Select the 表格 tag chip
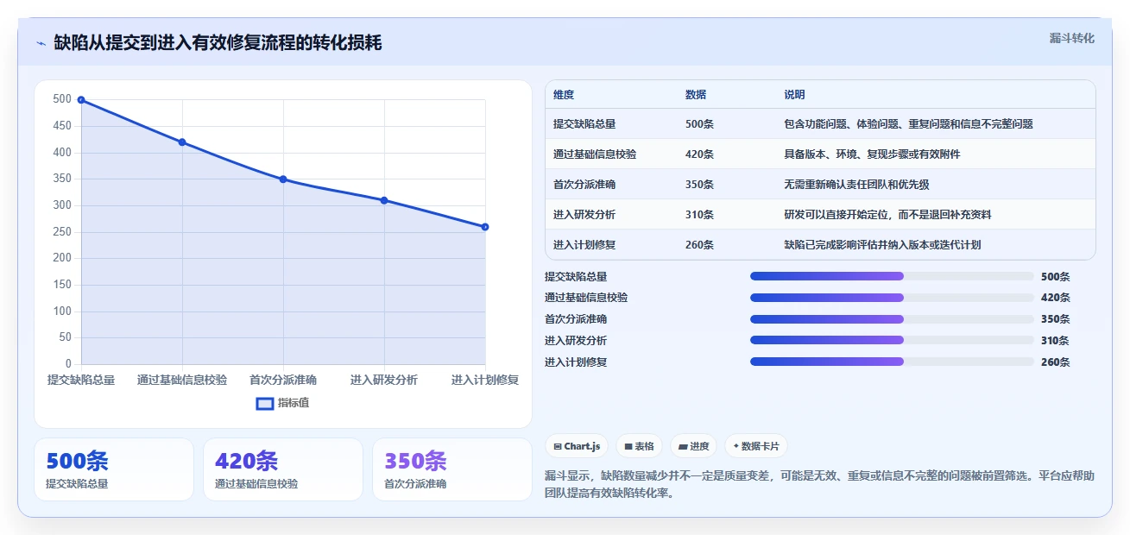Image resolution: width=1130 pixels, height=535 pixels. point(639,446)
